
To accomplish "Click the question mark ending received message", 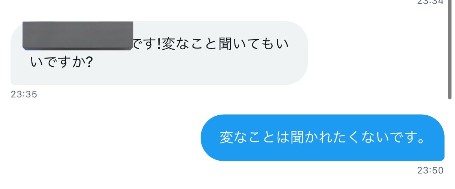I will (x=89, y=62).
